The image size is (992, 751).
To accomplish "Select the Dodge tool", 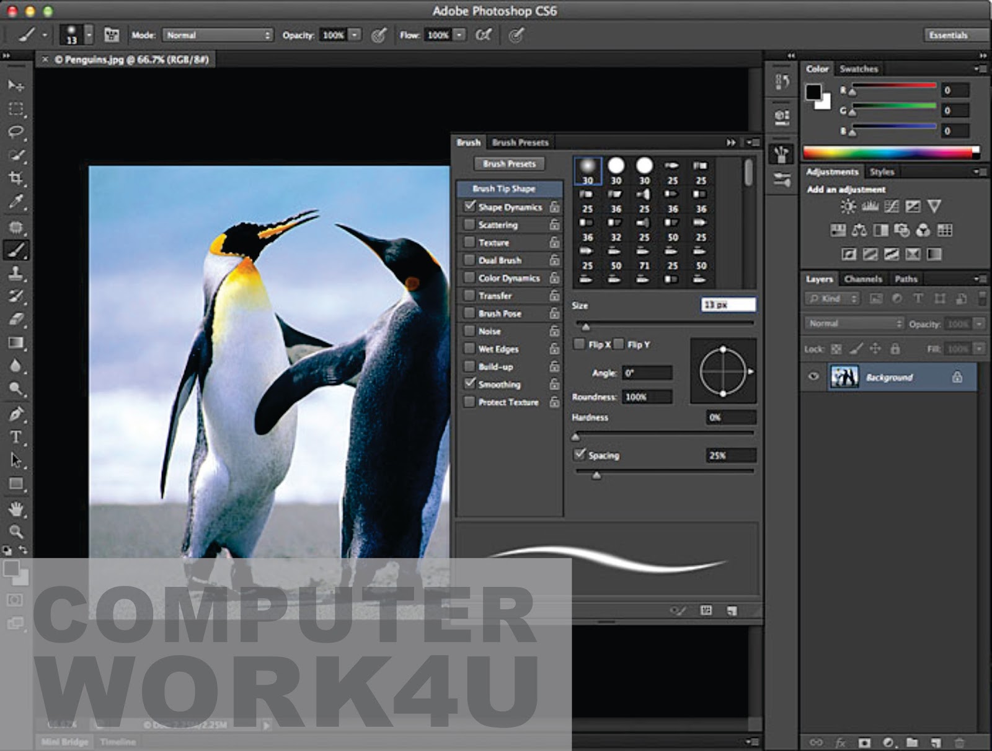I will point(16,389).
